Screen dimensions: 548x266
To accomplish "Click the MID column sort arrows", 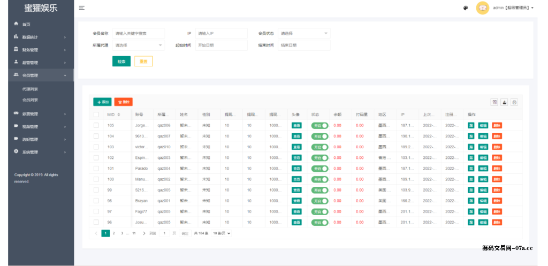I will coord(119,115).
